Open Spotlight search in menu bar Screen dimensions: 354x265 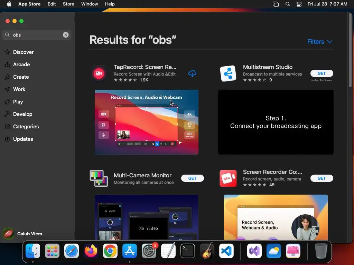[x=288, y=4]
